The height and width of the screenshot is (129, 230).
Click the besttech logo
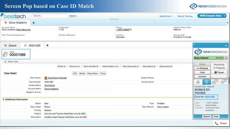click(x=13, y=16)
